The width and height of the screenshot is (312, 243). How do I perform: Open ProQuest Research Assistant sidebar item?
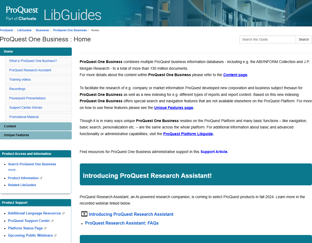click(x=38, y=70)
